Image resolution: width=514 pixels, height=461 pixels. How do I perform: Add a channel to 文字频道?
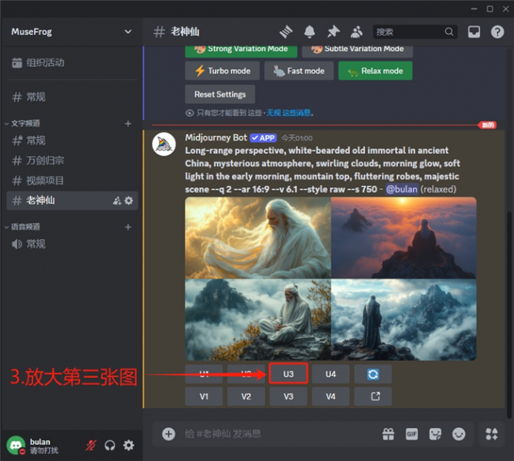point(128,124)
